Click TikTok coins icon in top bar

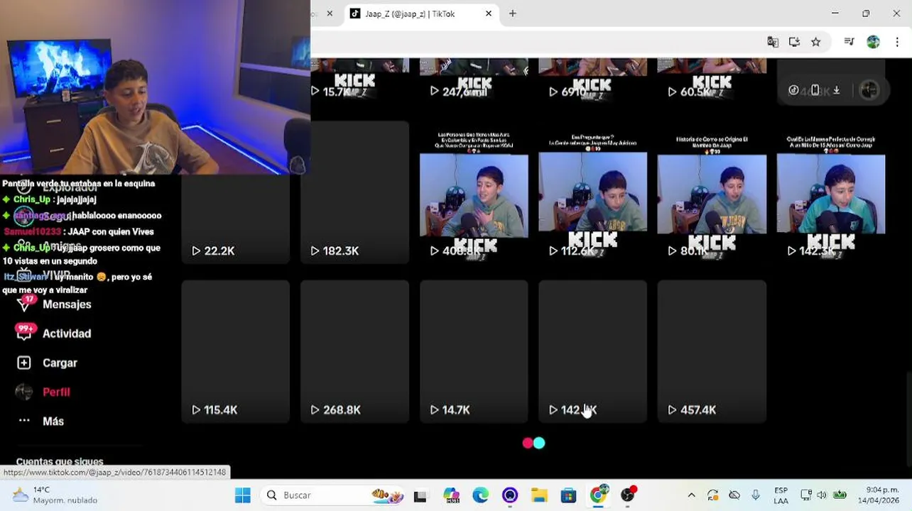(x=793, y=90)
